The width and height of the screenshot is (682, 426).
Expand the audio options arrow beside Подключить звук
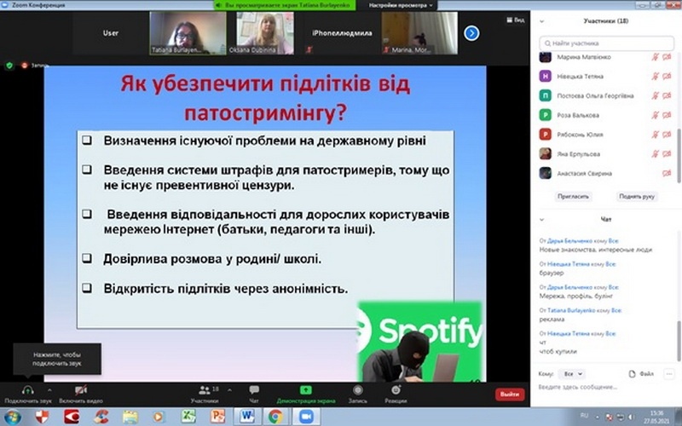pos(49,390)
